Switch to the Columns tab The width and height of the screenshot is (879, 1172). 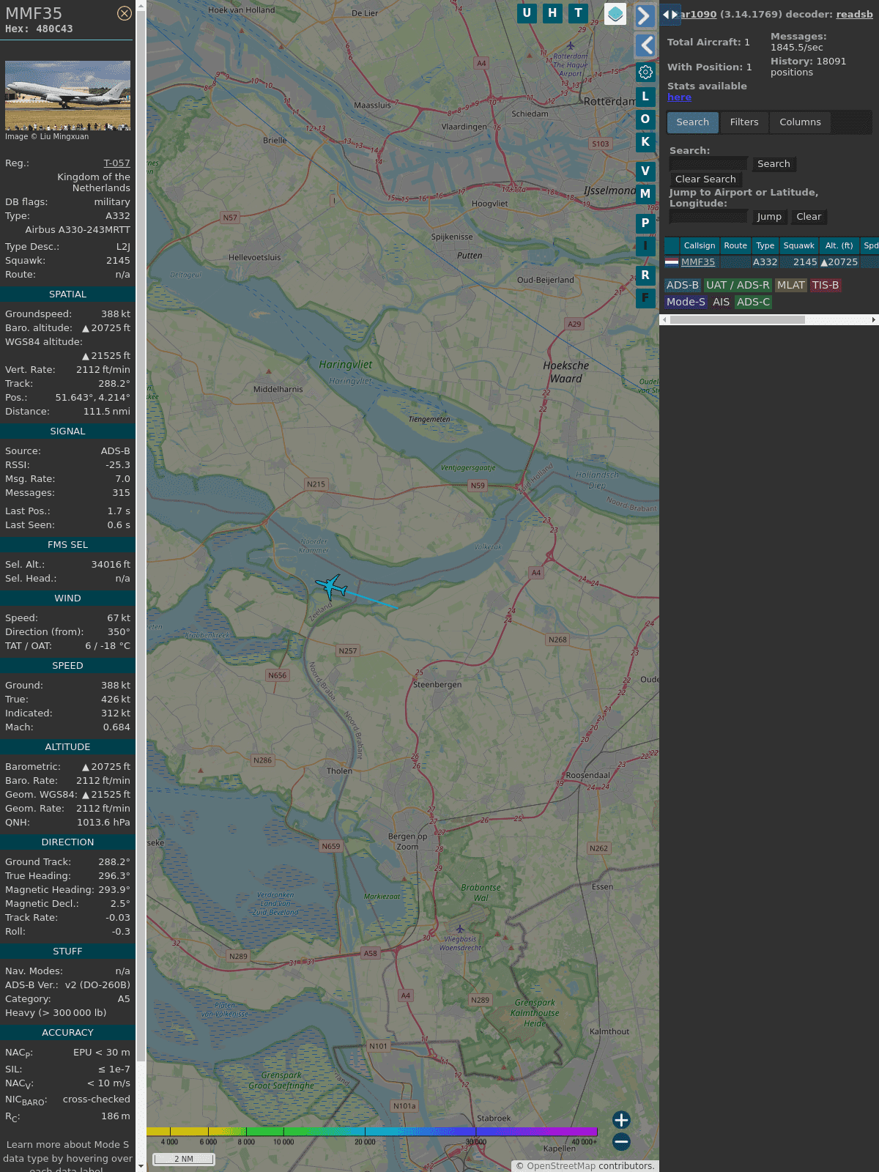[x=800, y=122]
